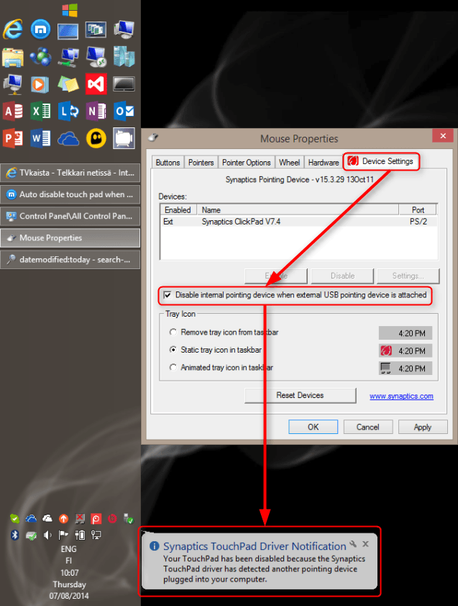Choose Animated tray icon in taskbar
The image size is (458, 606).
click(x=173, y=368)
